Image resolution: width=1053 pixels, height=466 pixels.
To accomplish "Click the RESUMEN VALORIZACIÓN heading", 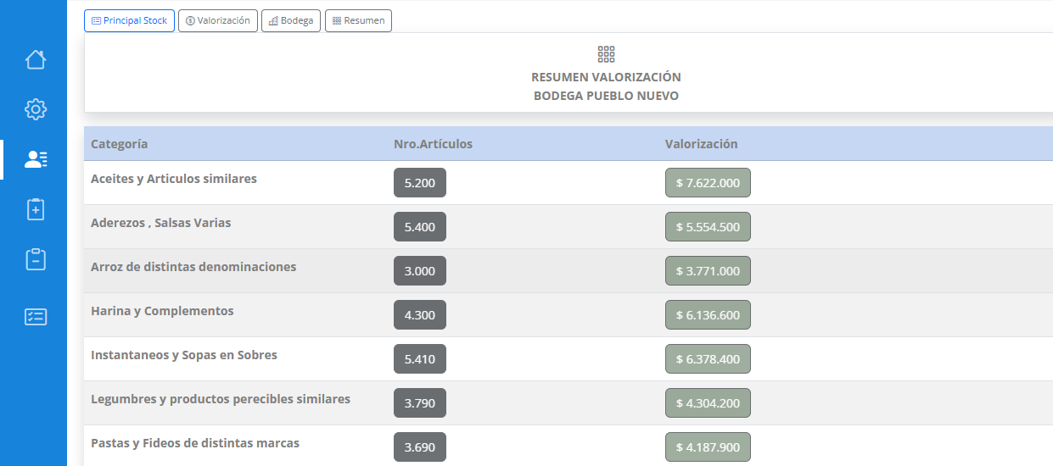I will [x=606, y=77].
